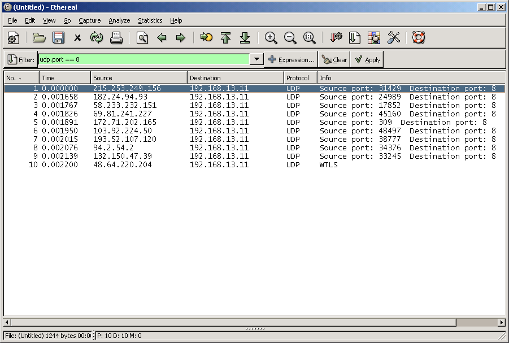Click the horizontal scrollbar right arrow
This screenshot has width=509, height=343.
pos(501,322)
